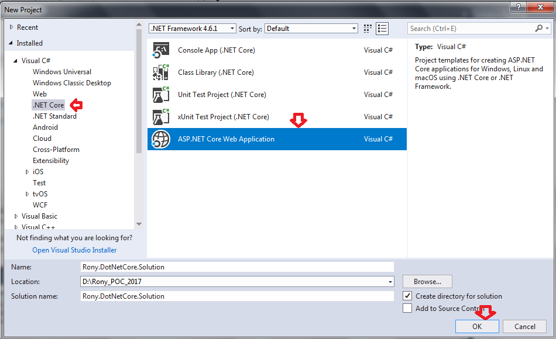The height and width of the screenshot is (339, 556).
Task: Click the search magnifier icon
Action: click(539, 28)
